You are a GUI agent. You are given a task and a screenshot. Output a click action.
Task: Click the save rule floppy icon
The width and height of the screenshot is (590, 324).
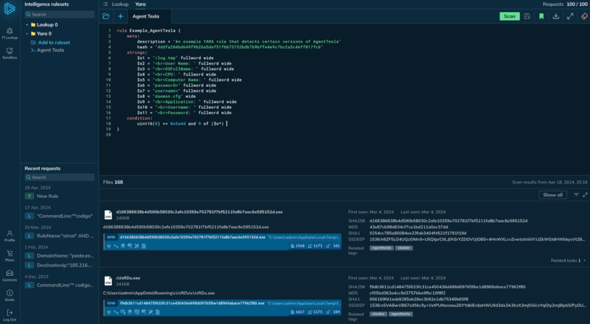527,16
